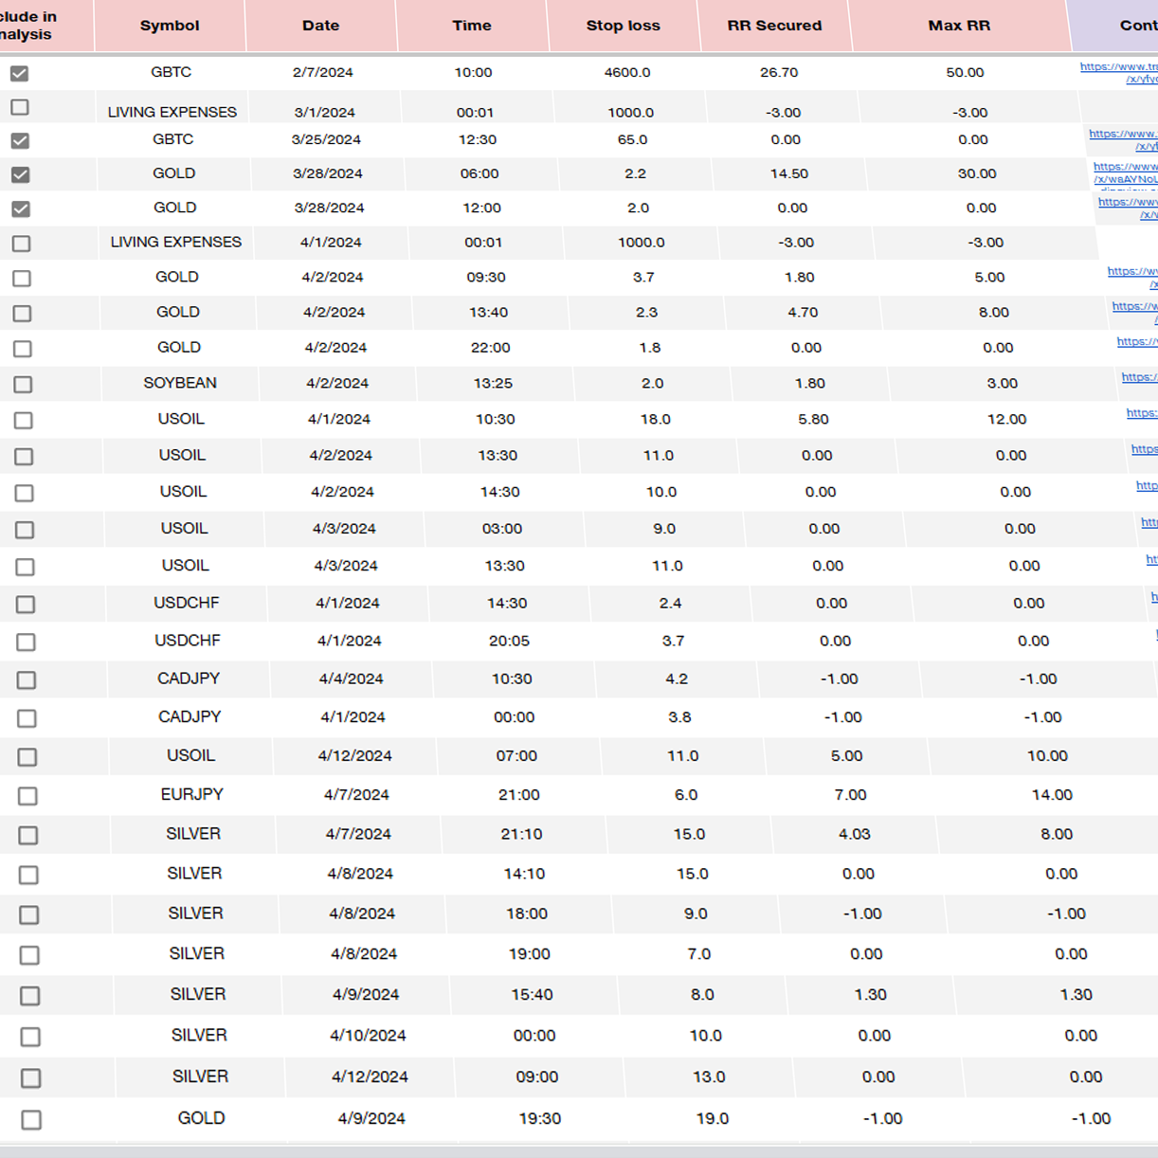Click the Stop loss column header

pos(623,26)
